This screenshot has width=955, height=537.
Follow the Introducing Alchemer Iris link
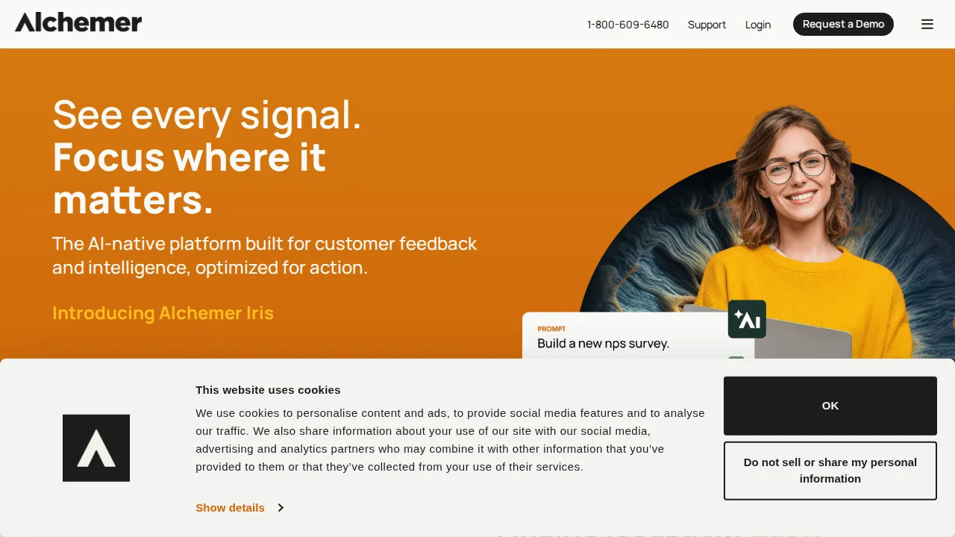pos(163,313)
